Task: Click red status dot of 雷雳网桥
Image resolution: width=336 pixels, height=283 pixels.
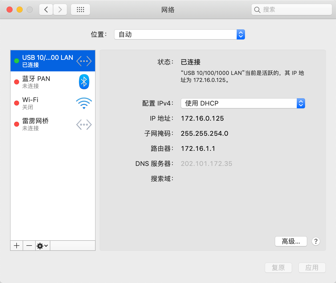Action: tap(17, 124)
